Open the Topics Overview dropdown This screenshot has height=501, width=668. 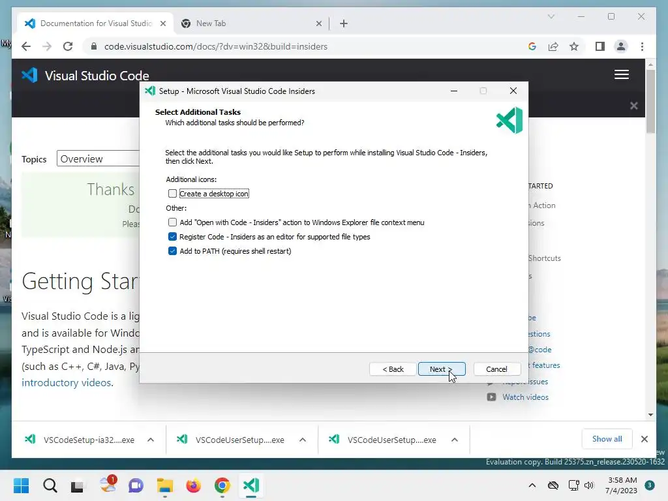click(99, 159)
